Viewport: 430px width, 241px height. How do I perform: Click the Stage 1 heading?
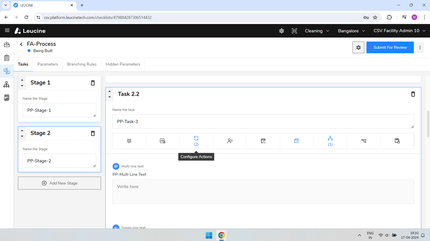pyautogui.click(x=40, y=83)
